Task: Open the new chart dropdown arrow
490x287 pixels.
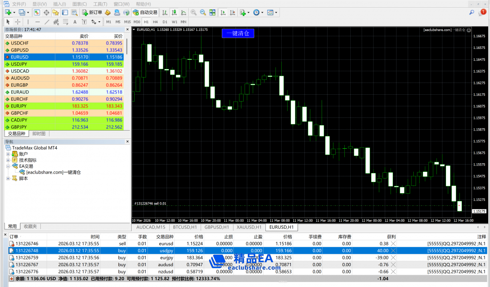Action: pyautogui.click(x=14, y=12)
